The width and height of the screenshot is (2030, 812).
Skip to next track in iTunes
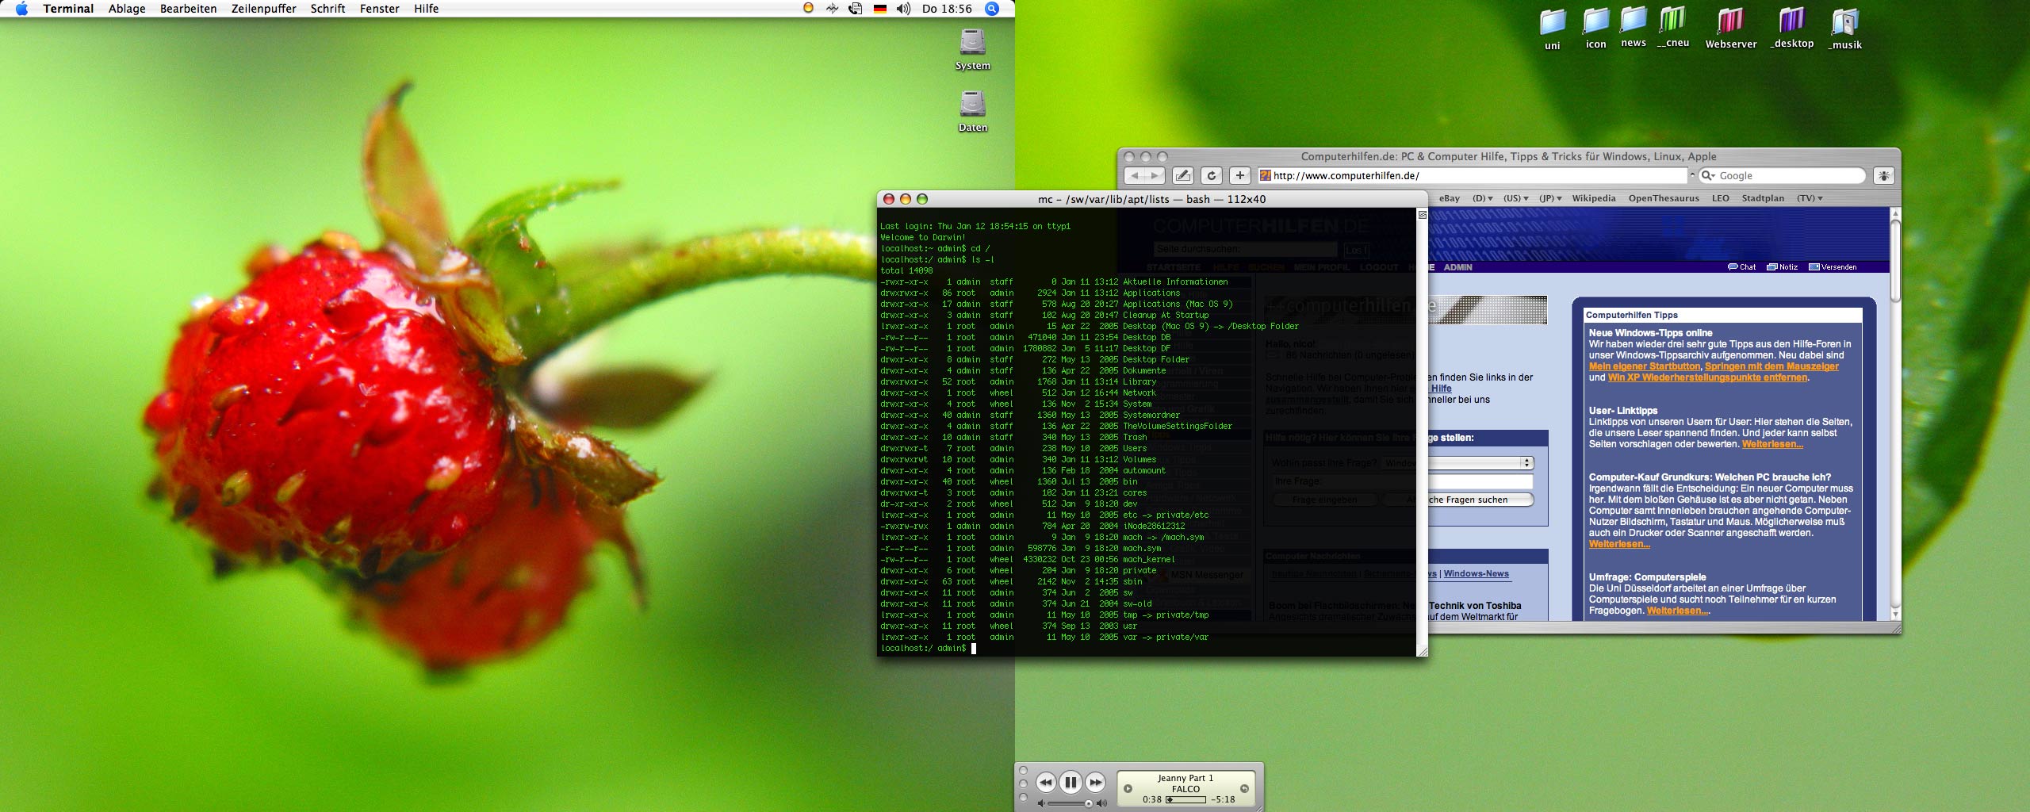click(1095, 783)
